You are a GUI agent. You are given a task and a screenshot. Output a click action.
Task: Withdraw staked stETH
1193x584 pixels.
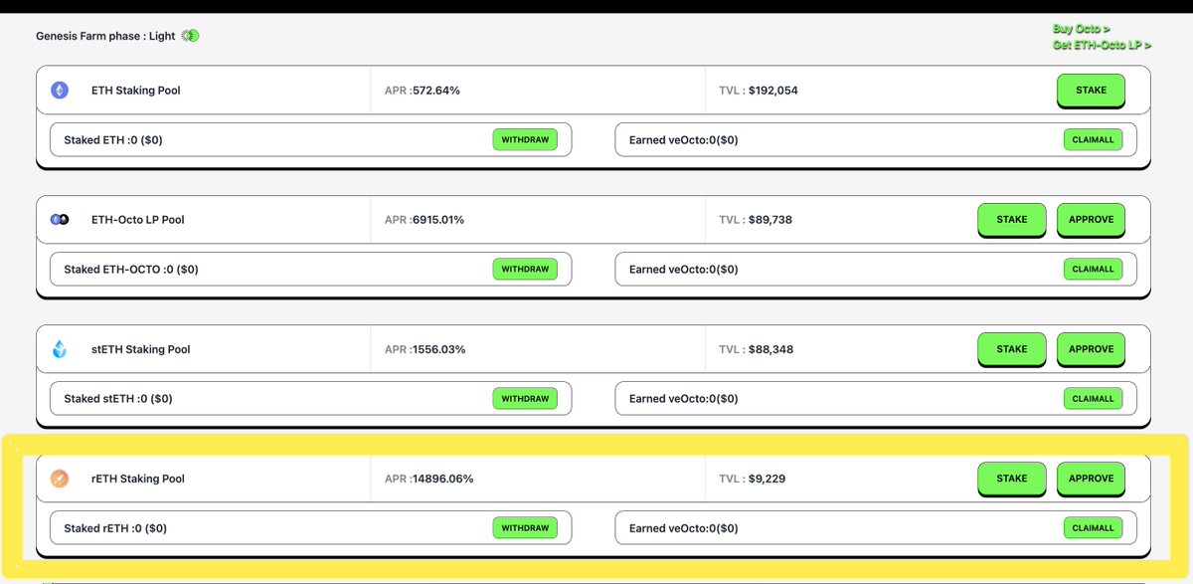525,399
